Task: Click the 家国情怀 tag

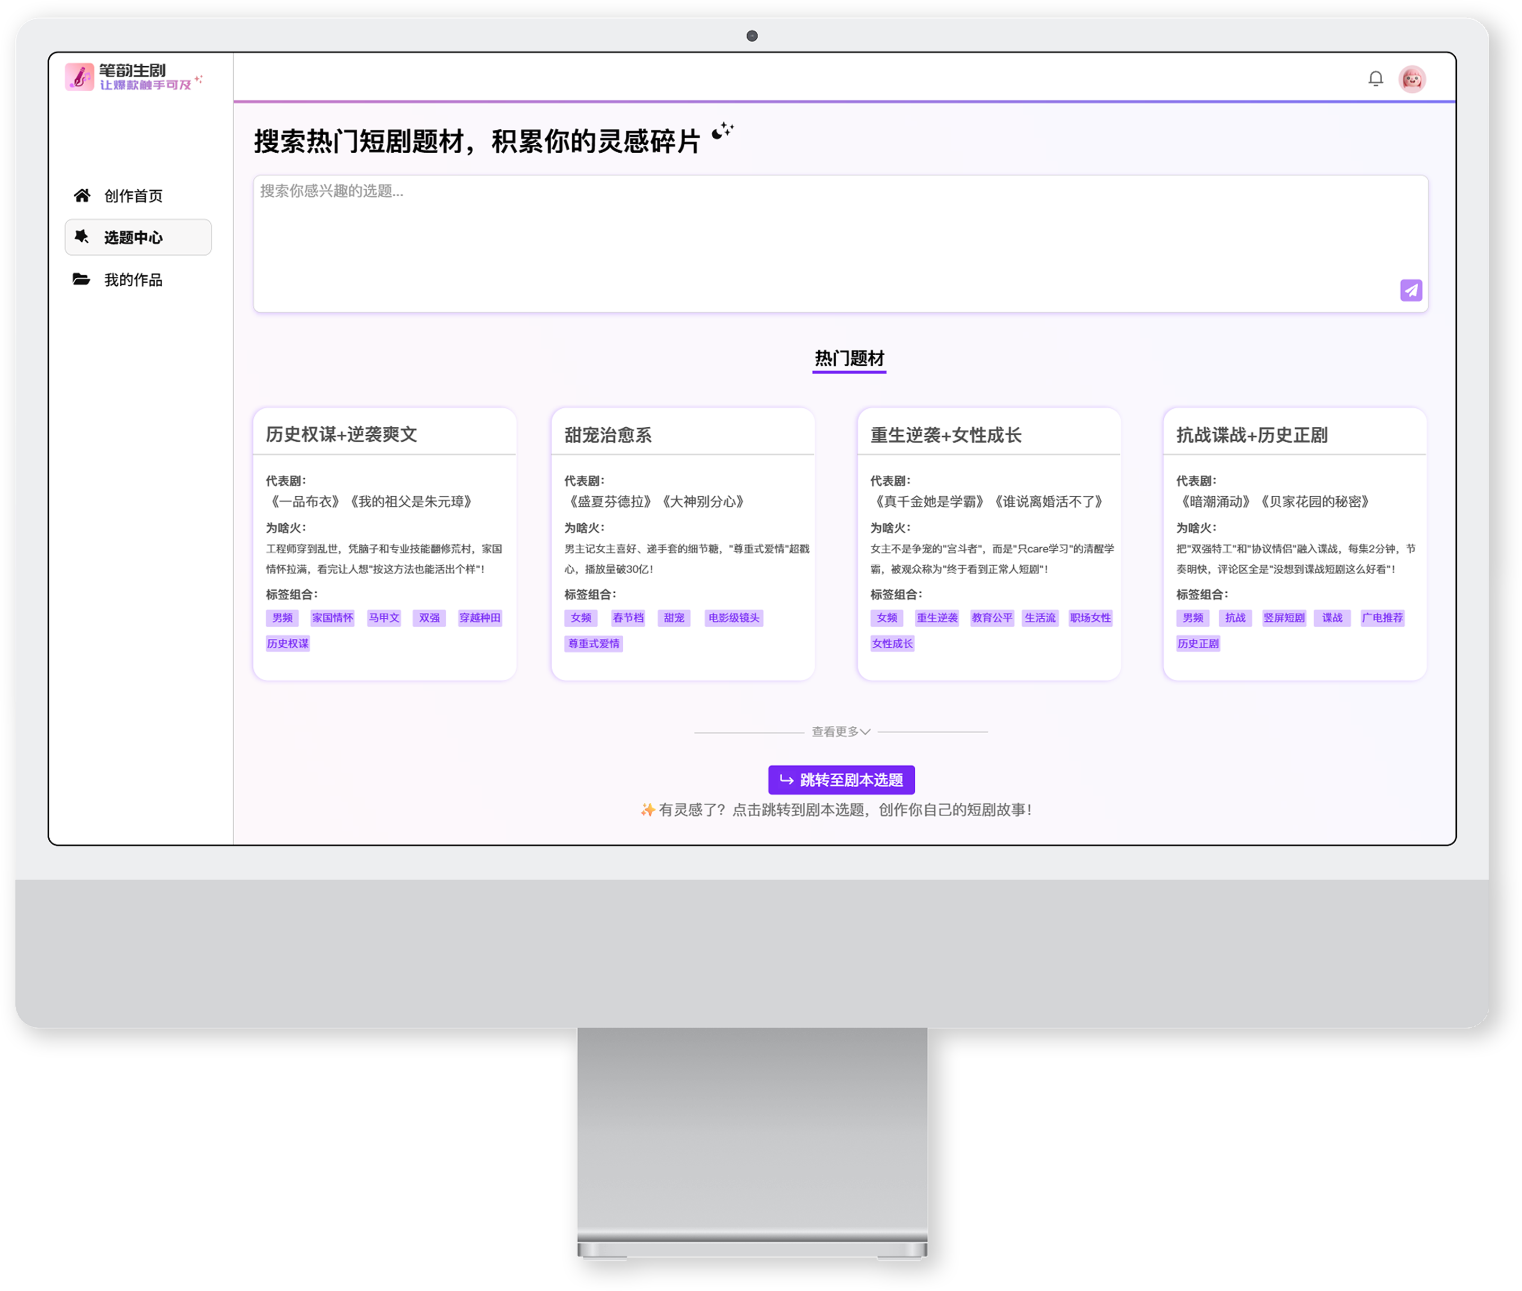Action: pos(333,618)
